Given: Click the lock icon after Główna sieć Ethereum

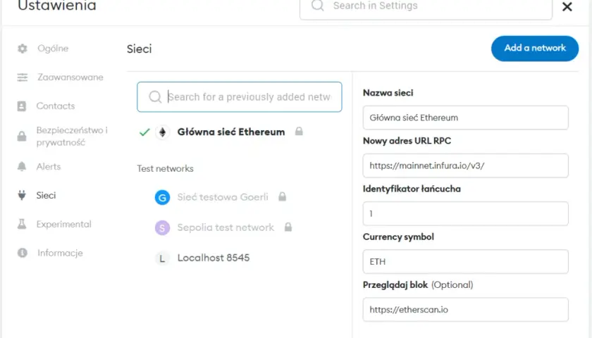Looking at the screenshot, I should pyautogui.click(x=299, y=131).
